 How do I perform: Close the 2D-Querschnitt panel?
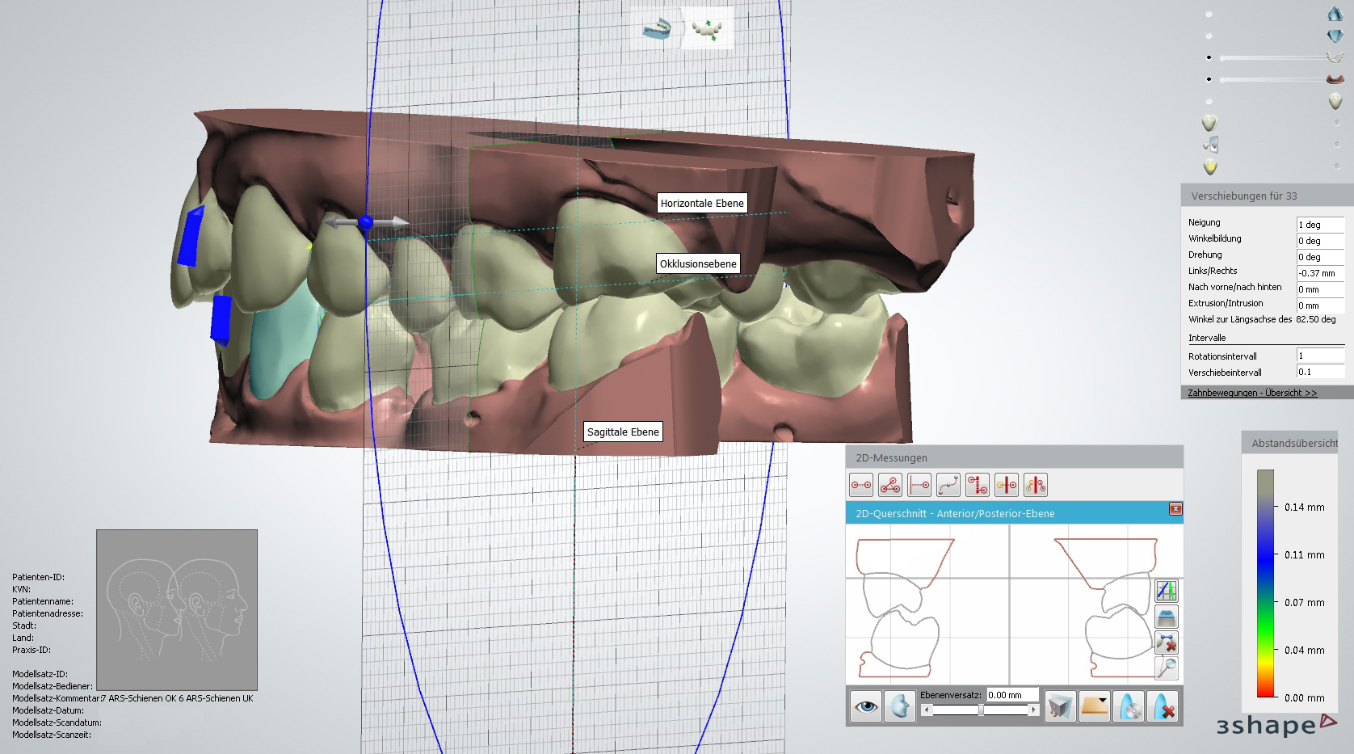coord(1175,509)
